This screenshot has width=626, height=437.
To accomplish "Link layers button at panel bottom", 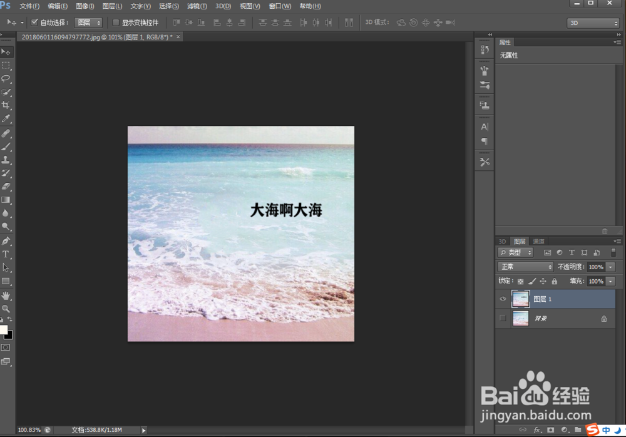I will (x=523, y=430).
